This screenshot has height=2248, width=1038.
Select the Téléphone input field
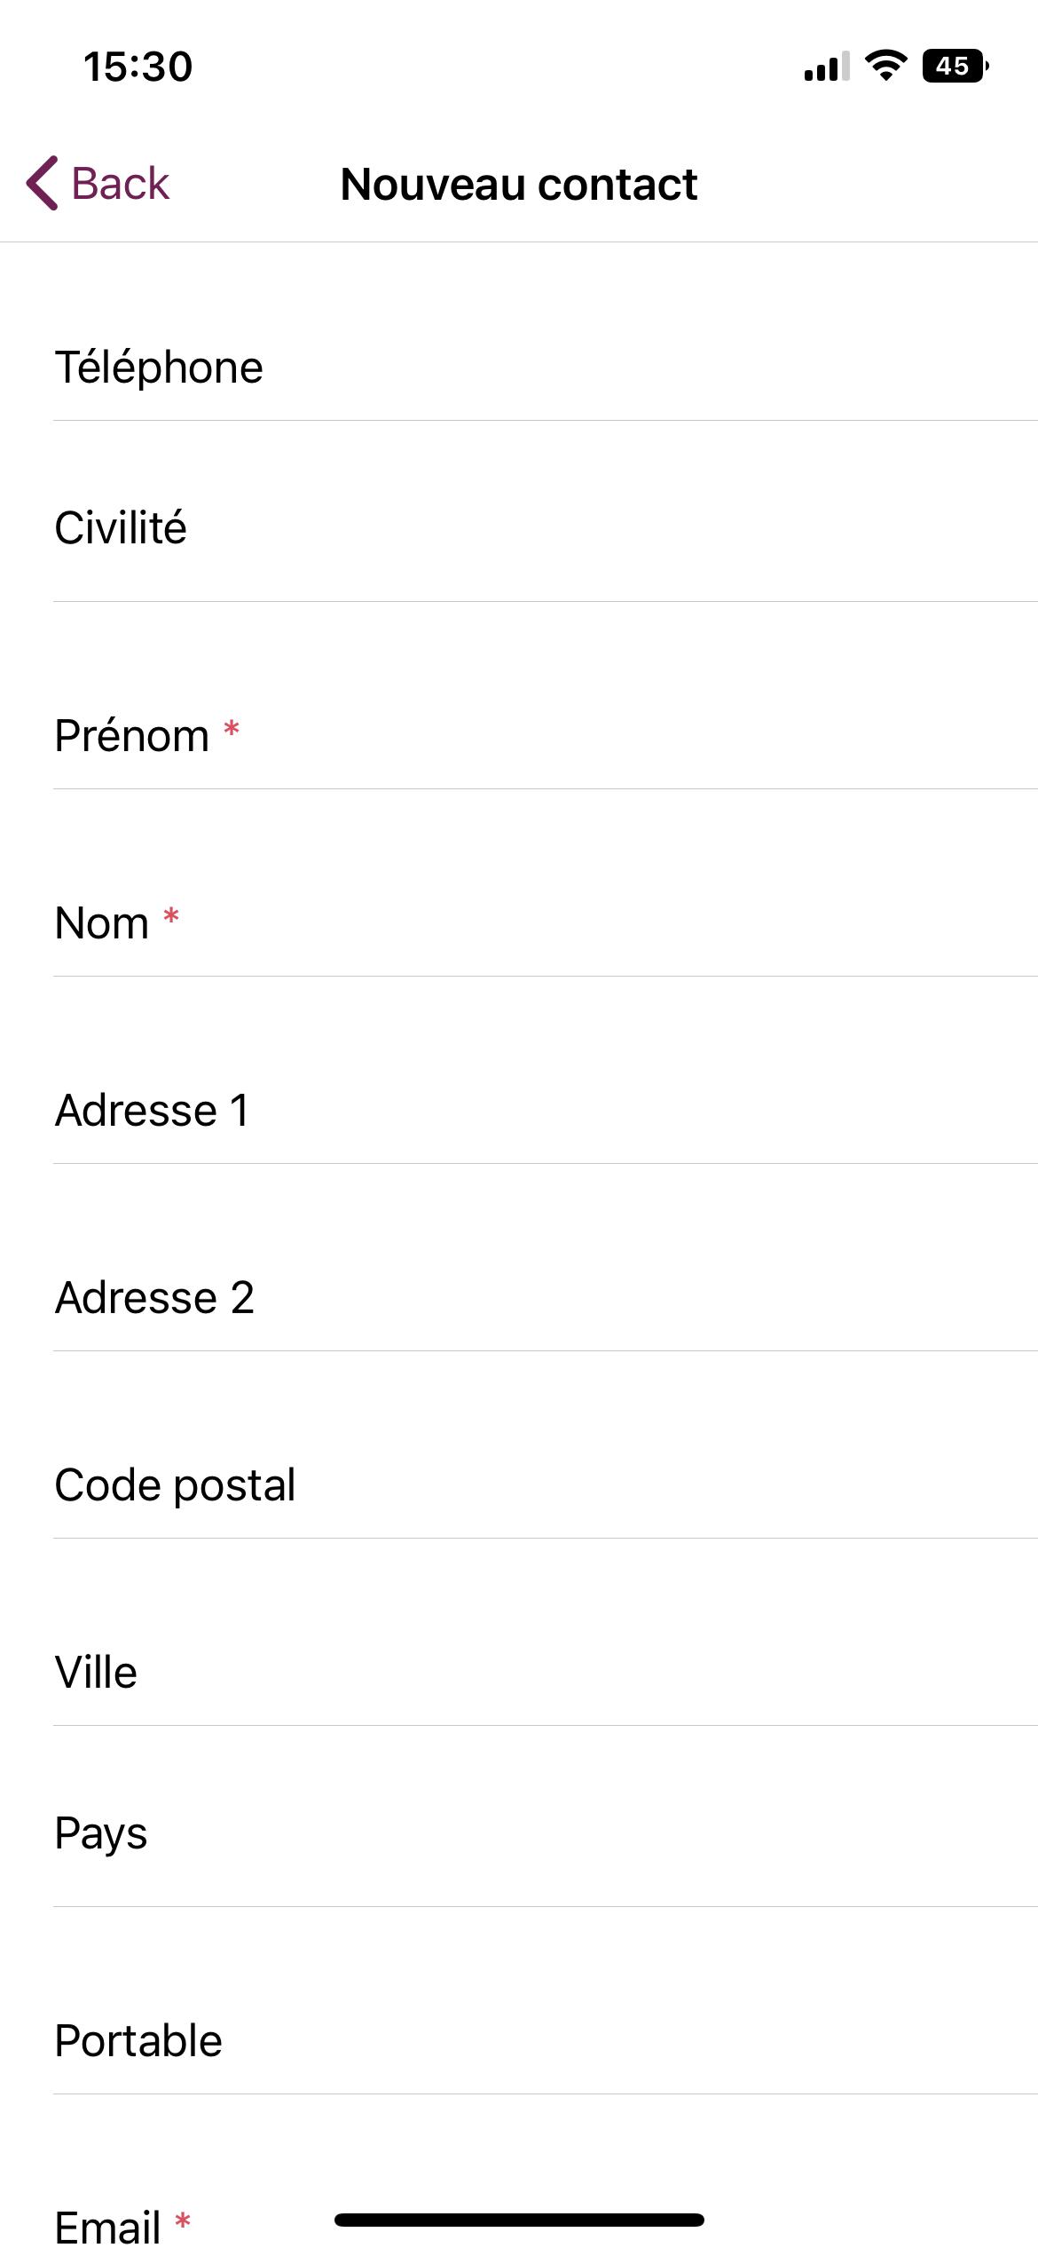coord(546,367)
